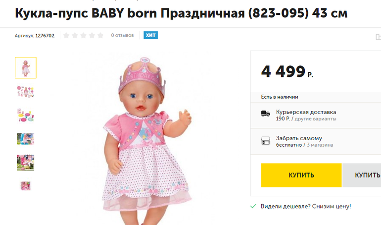Viewport: 381px width, 225px height.
Task: Open the 3 магазина pickup link
Action: (320, 145)
